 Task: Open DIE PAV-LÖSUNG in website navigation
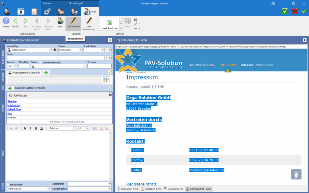pyautogui.click(x=202, y=65)
